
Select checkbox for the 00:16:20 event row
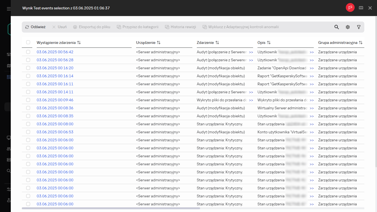pyautogui.click(x=28, y=68)
